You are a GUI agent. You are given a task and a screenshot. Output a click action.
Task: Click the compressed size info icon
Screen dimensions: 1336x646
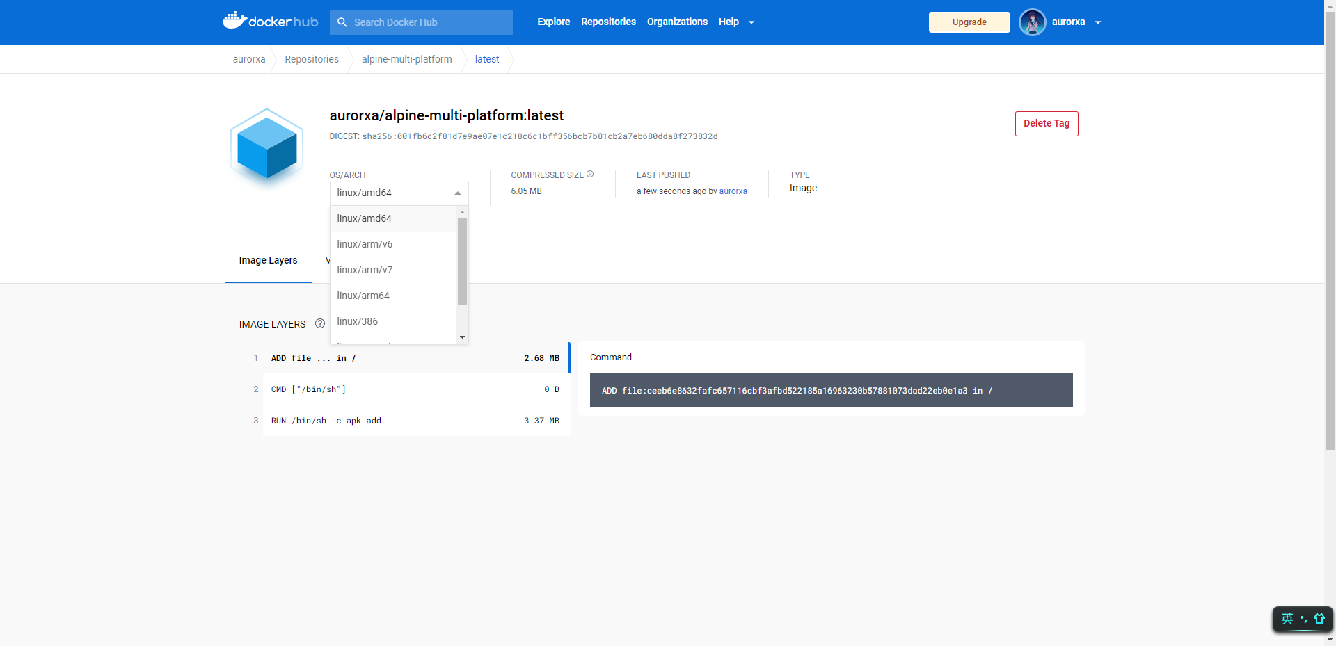[x=590, y=175]
